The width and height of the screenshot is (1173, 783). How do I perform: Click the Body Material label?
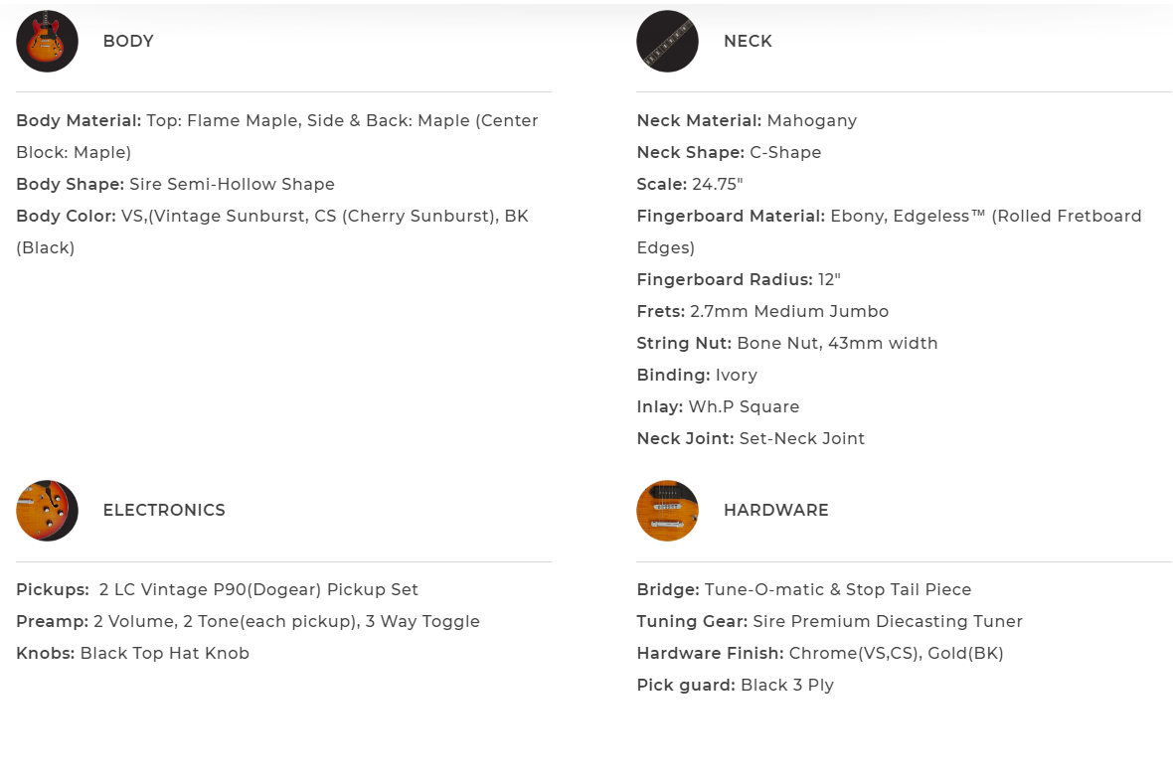[79, 121]
